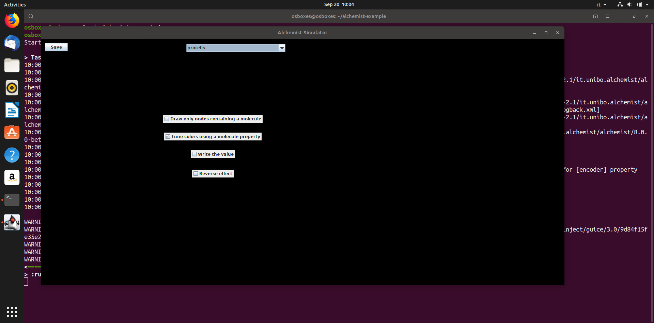Open the protelis combo box
The image size is (654, 323).
236,48
